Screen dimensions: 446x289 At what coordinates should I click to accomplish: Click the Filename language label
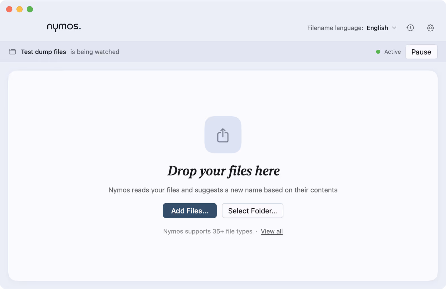pyautogui.click(x=335, y=28)
